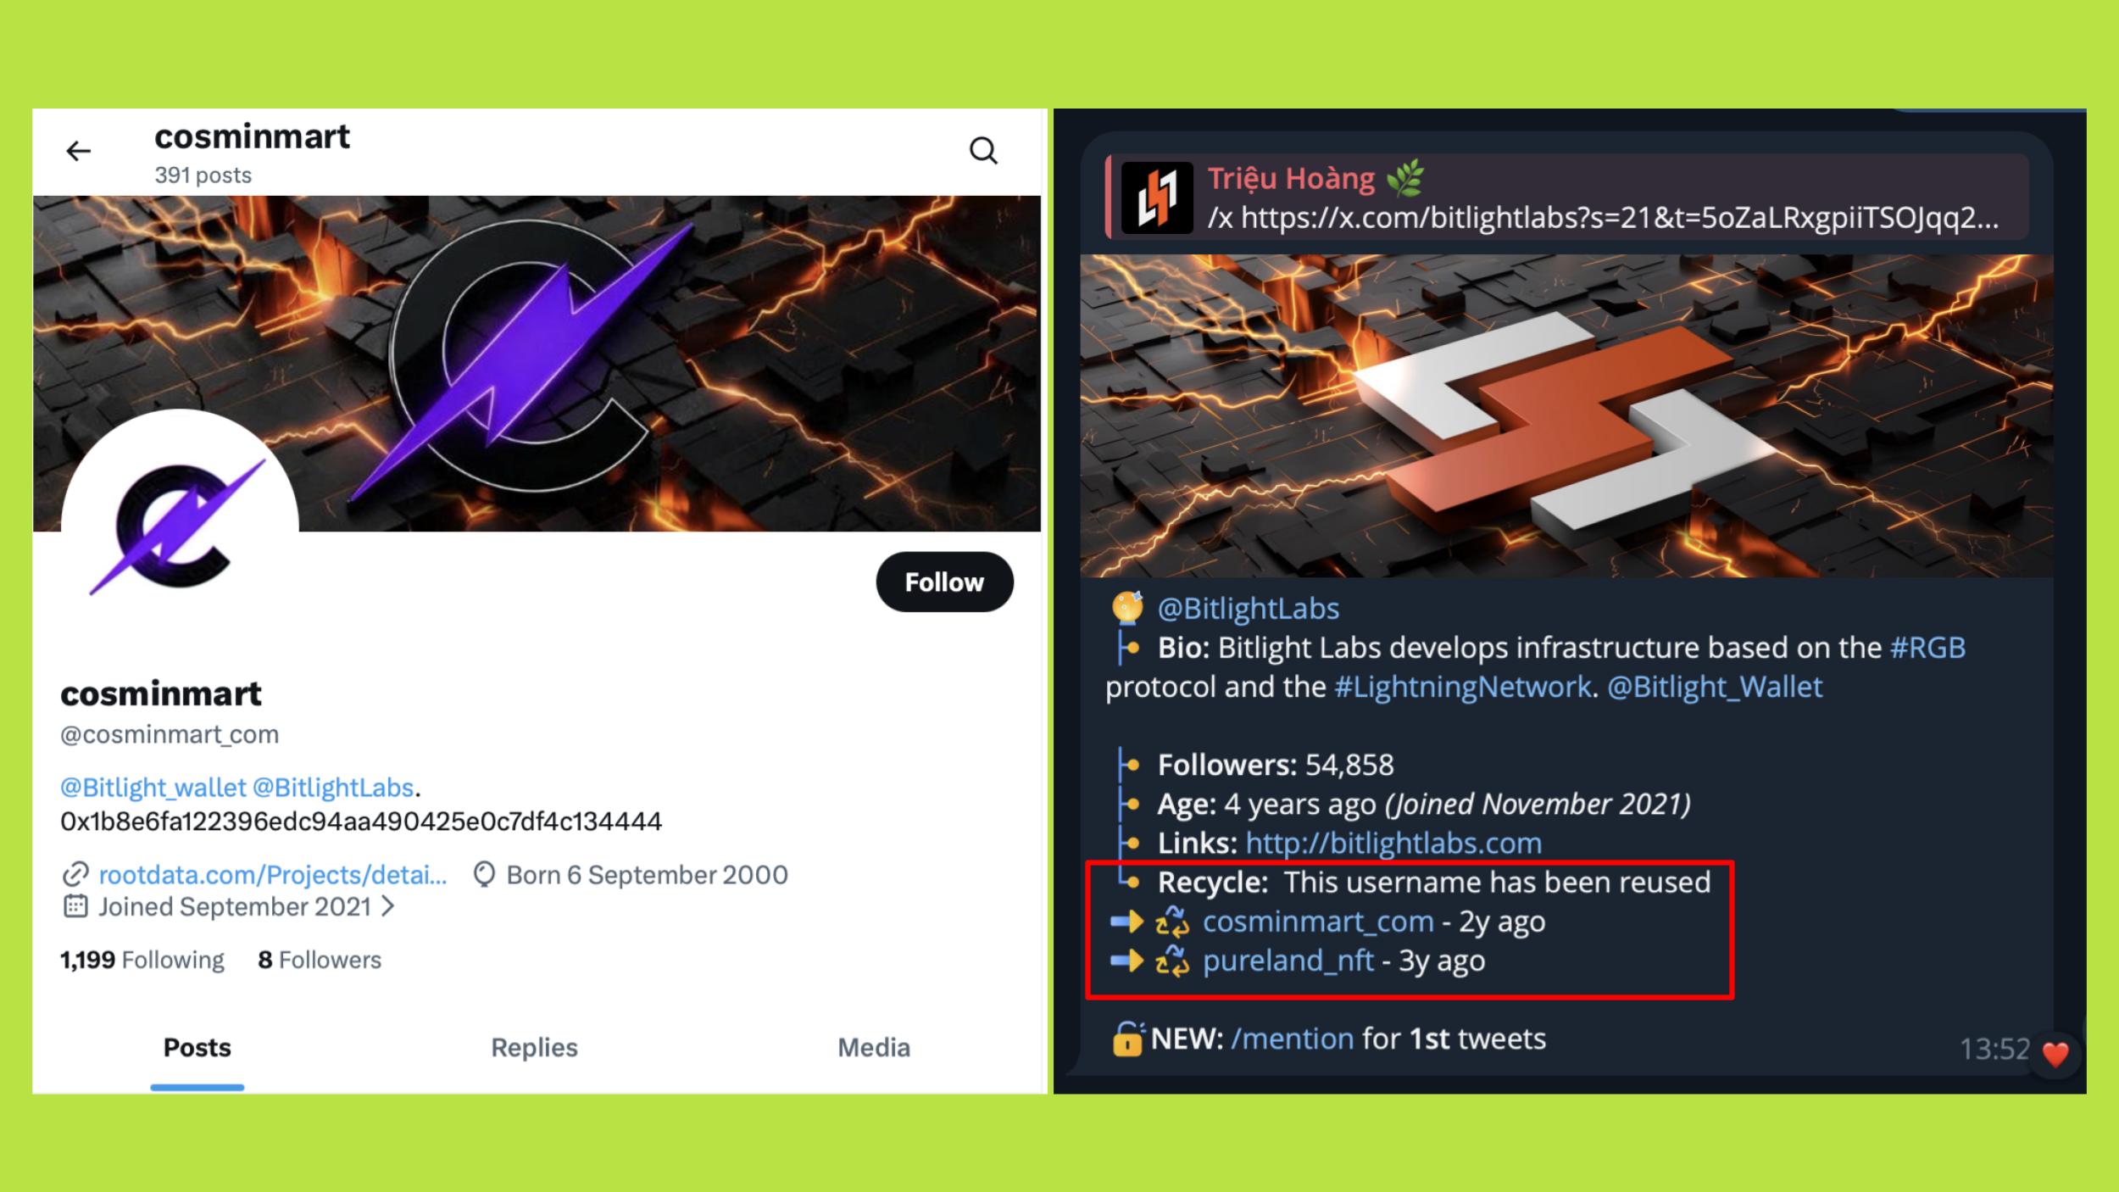Click the back arrow icon
2119x1192 pixels.
click(x=79, y=151)
